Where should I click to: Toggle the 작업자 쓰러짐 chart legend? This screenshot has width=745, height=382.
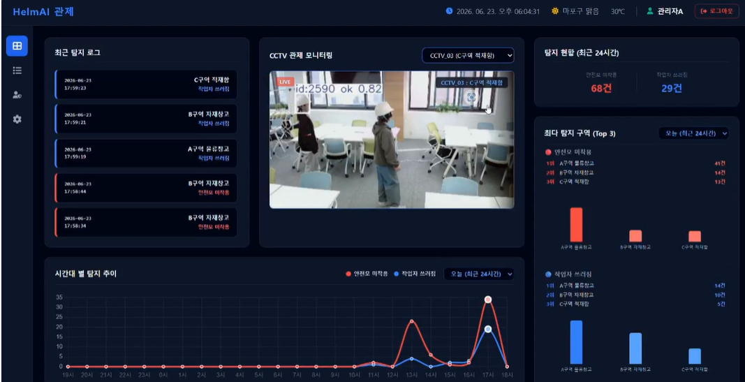414,274
